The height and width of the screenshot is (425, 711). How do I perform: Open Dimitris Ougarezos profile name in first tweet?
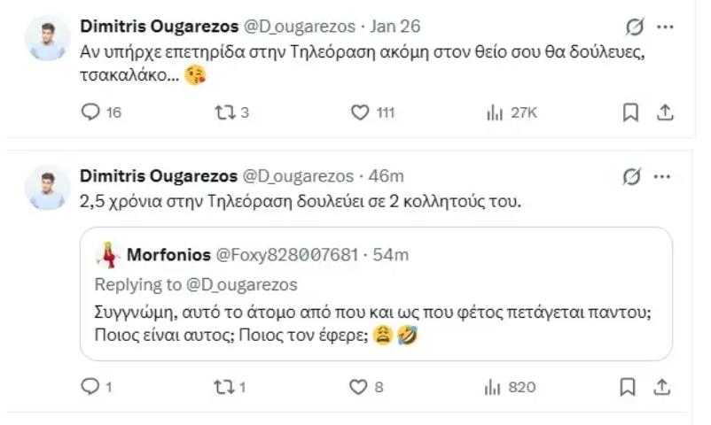(x=158, y=26)
